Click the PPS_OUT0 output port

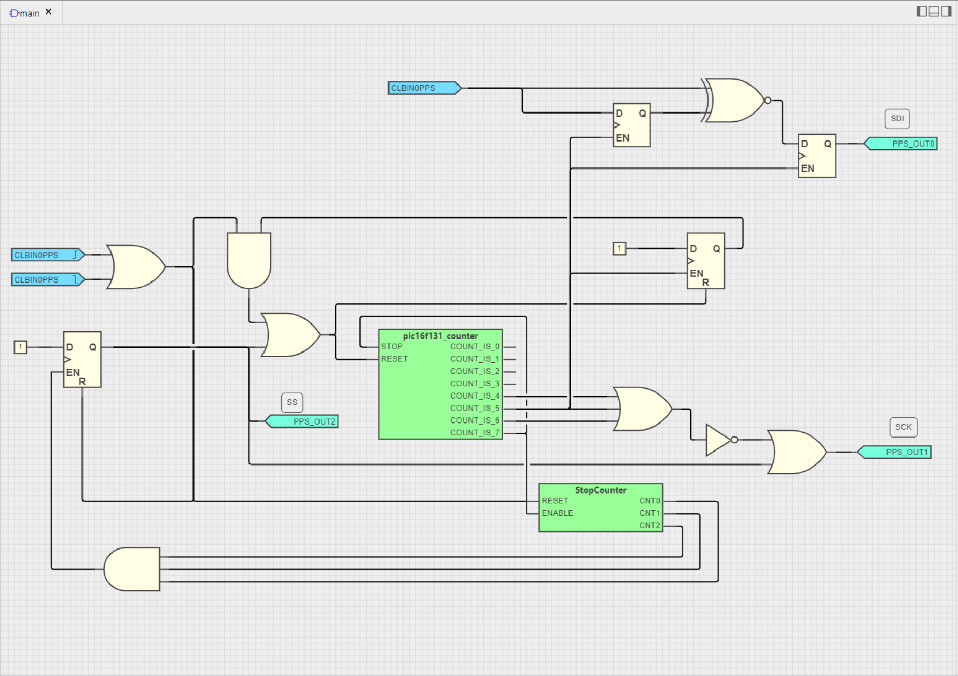click(901, 144)
